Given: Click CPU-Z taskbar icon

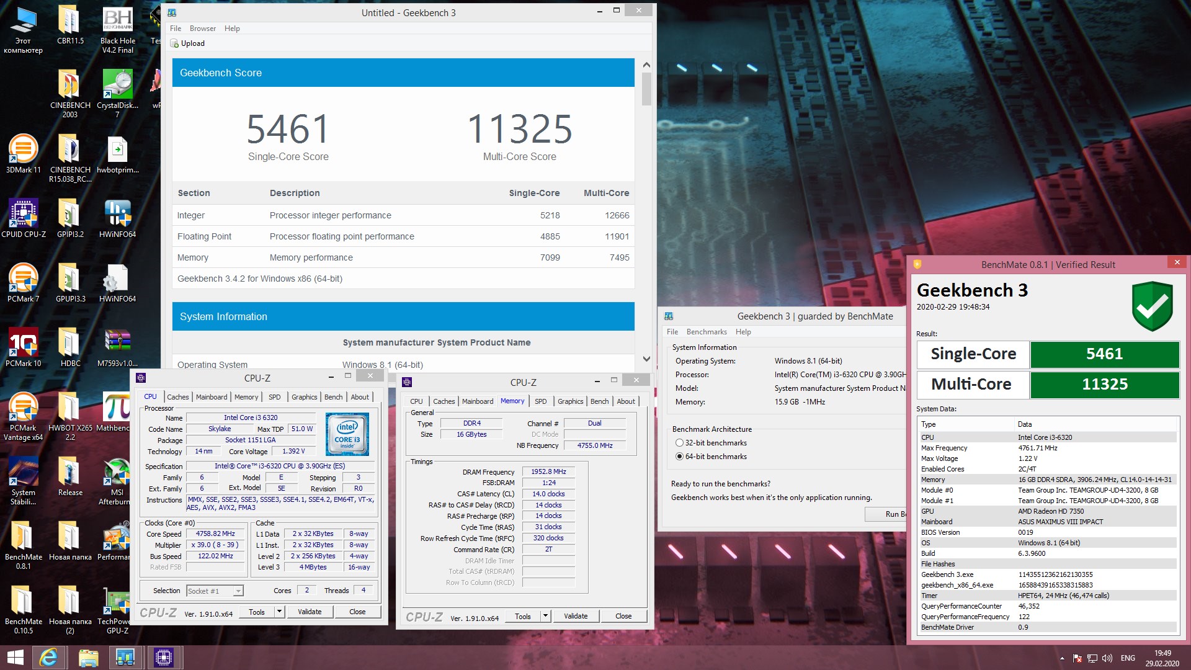Looking at the screenshot, I should pos(164,657).
